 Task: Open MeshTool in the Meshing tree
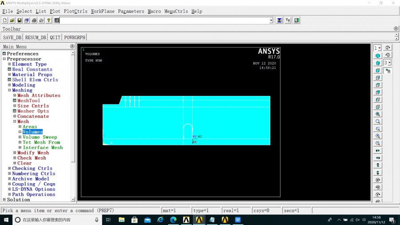point(28,100)
